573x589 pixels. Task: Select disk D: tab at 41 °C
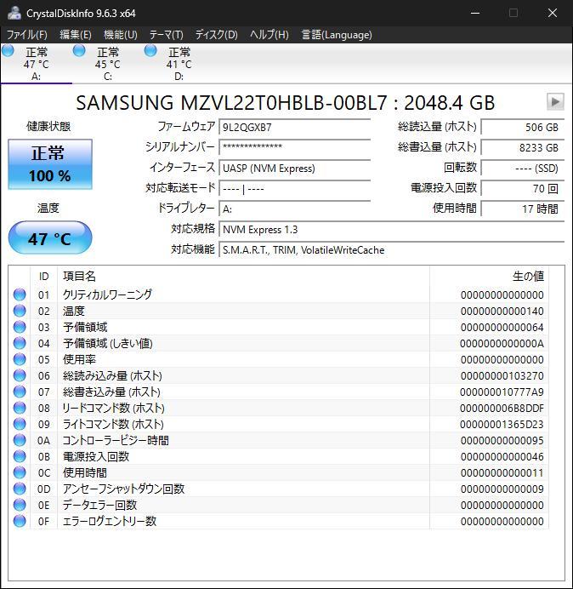pos(179,64)
